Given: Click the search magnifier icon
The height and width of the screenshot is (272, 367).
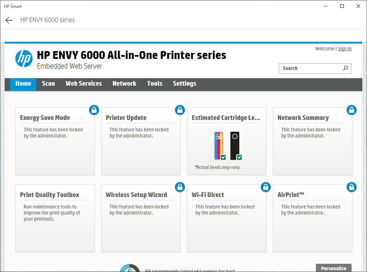Looking at the screenshot, I should (346, 68).
